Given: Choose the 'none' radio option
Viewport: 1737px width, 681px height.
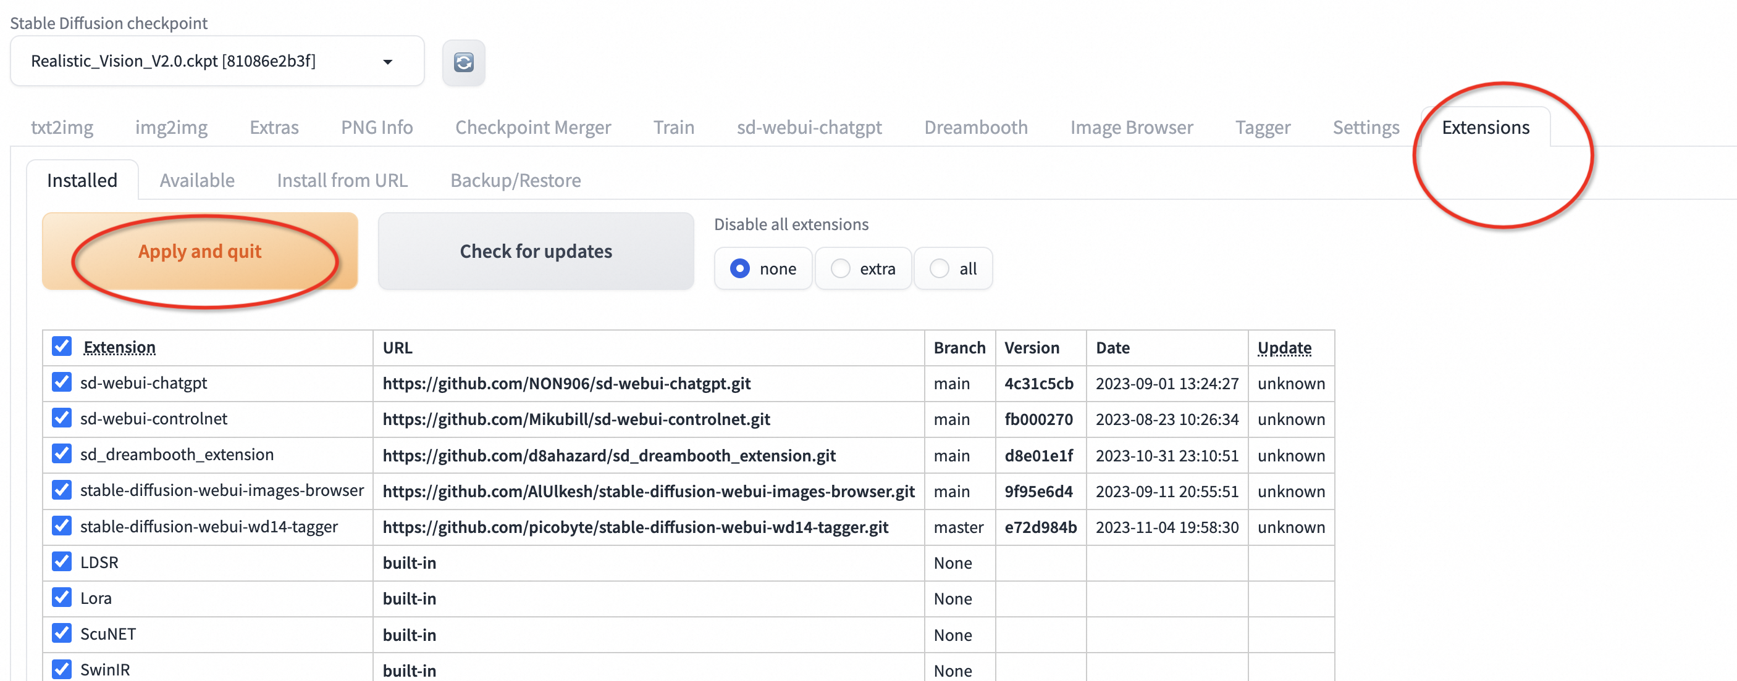Looking at the screenshot, I should coord(741,269).
